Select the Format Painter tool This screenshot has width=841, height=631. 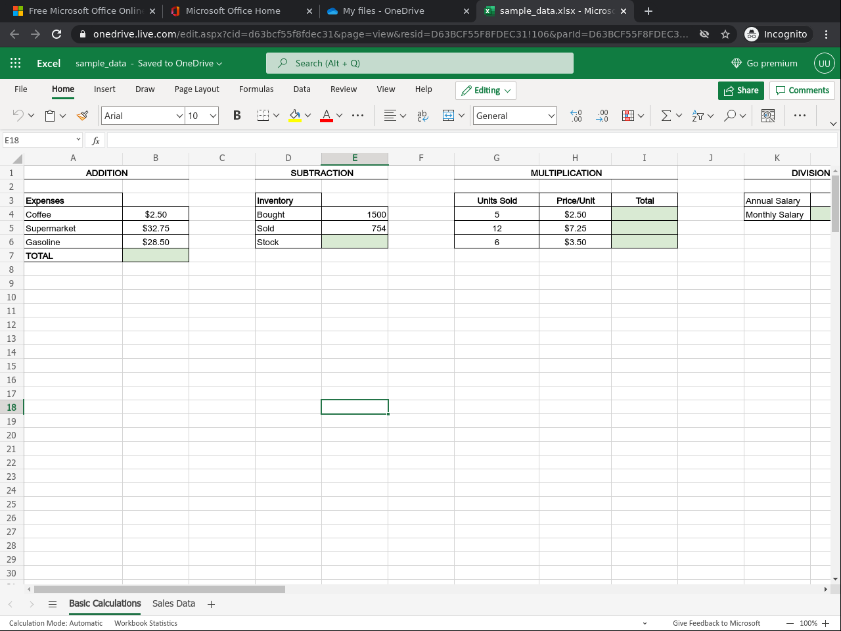tap(82, 115)
